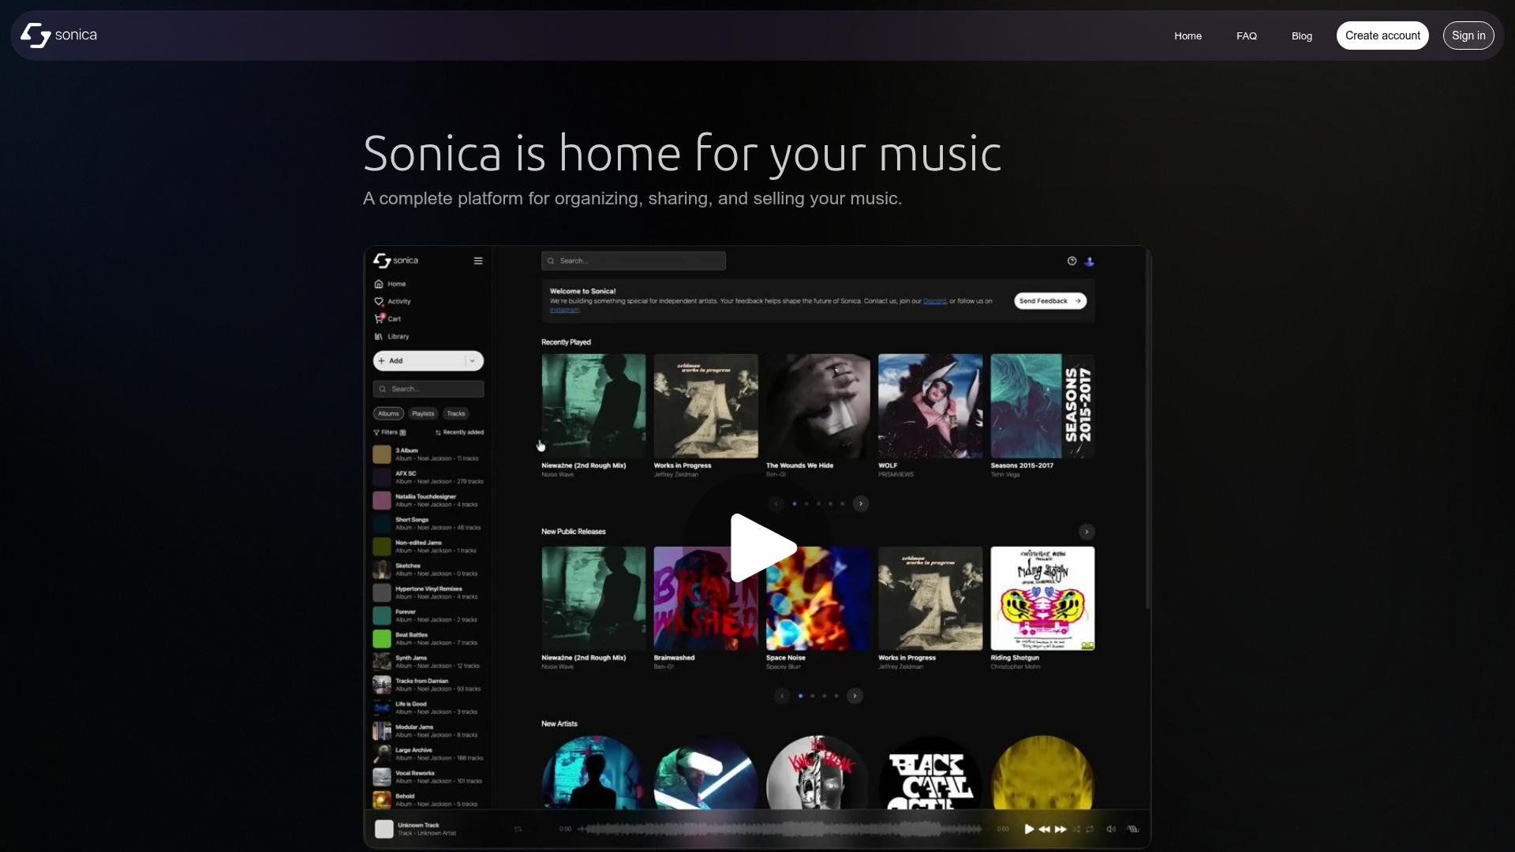Select the Modular Jams album
The image size is (1515, 852).
click(x=428, y=731)
